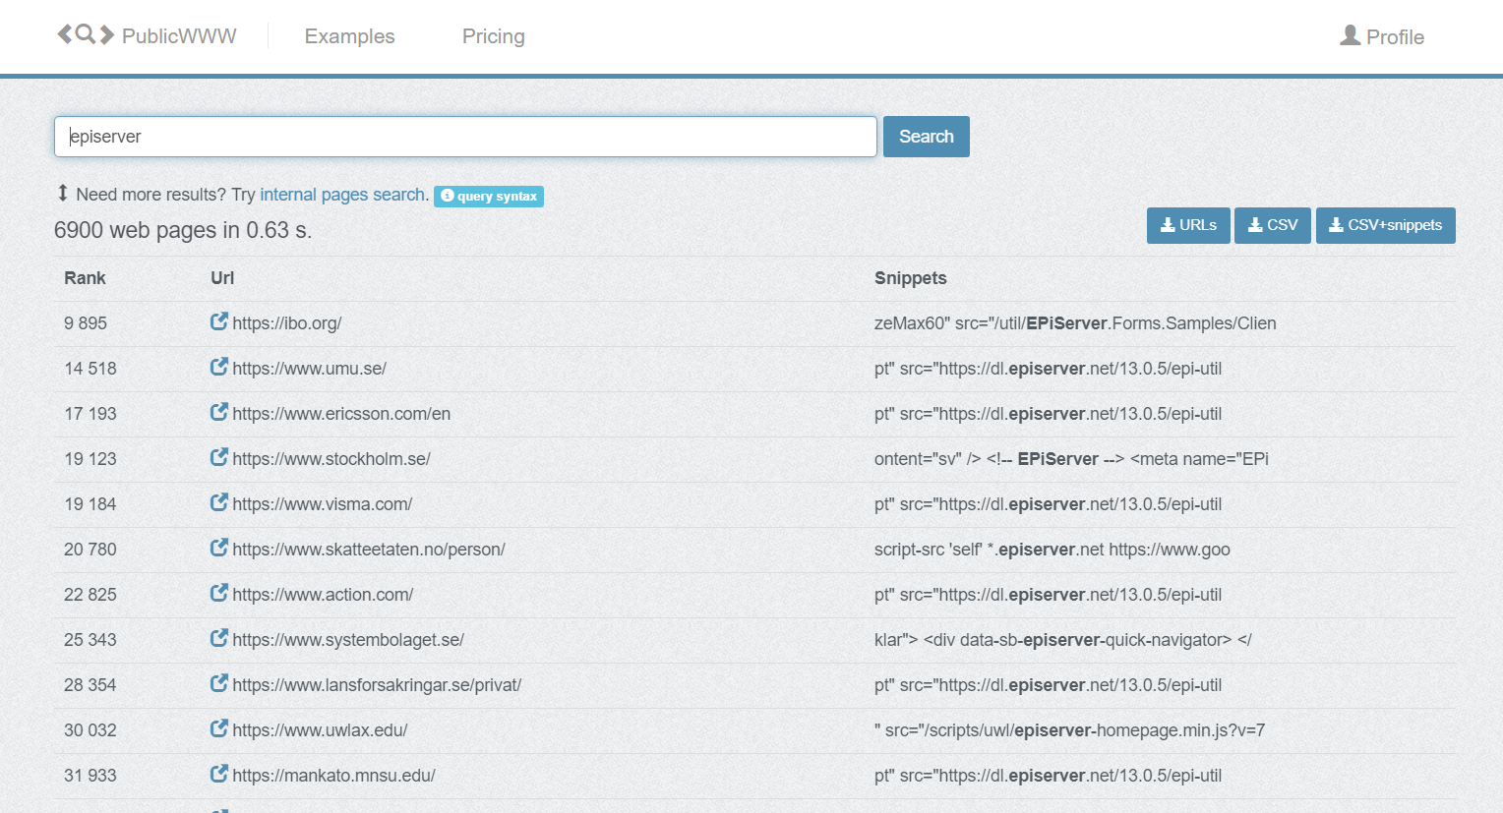The height and width of the screenshot is (813, 1503).
Task: Click the stockholm.se snippet with meta name
Action: (x=1071, y=459)
